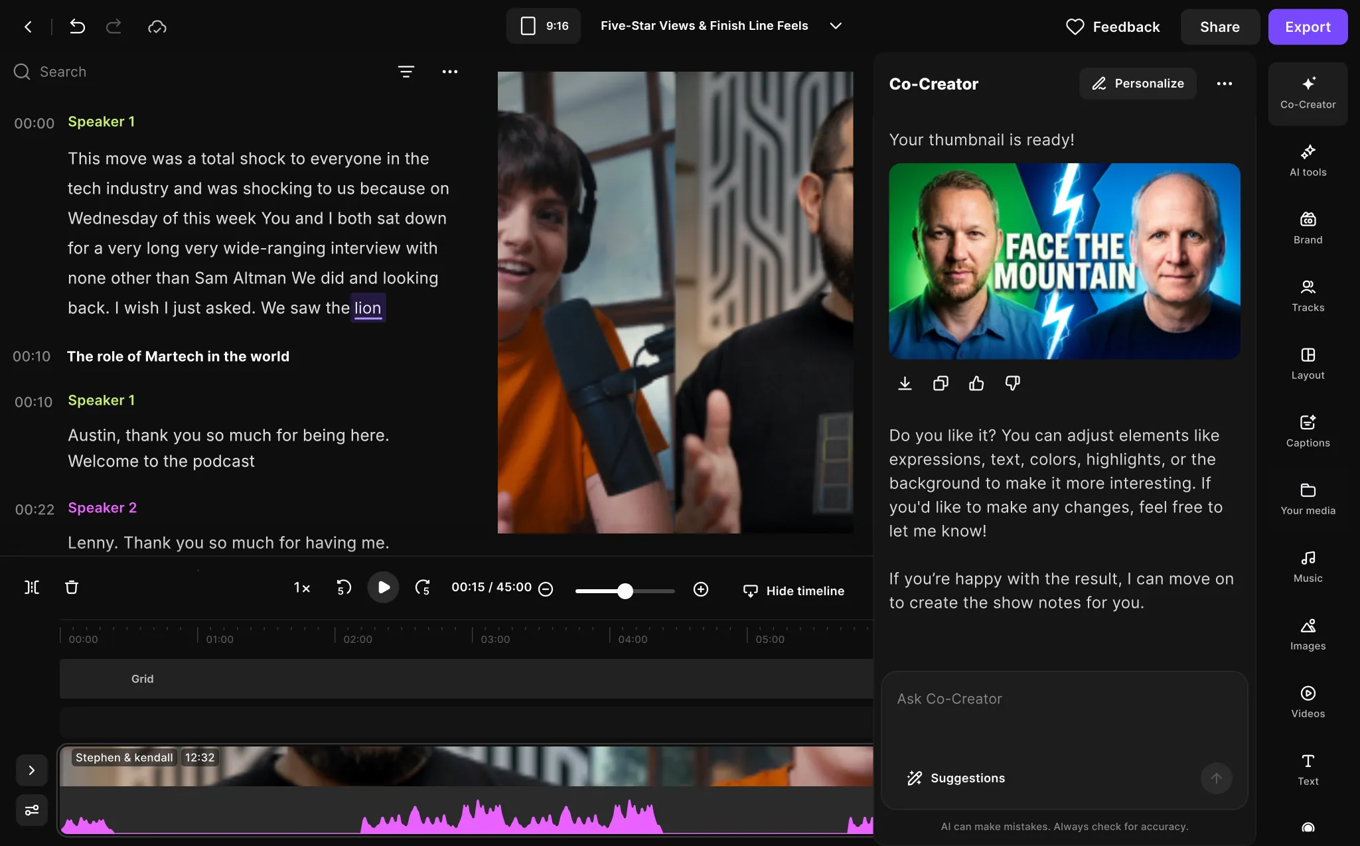1360x846 pixels.
Task: Open the AI tools sidebar tab
Action: click(1308, 161)
